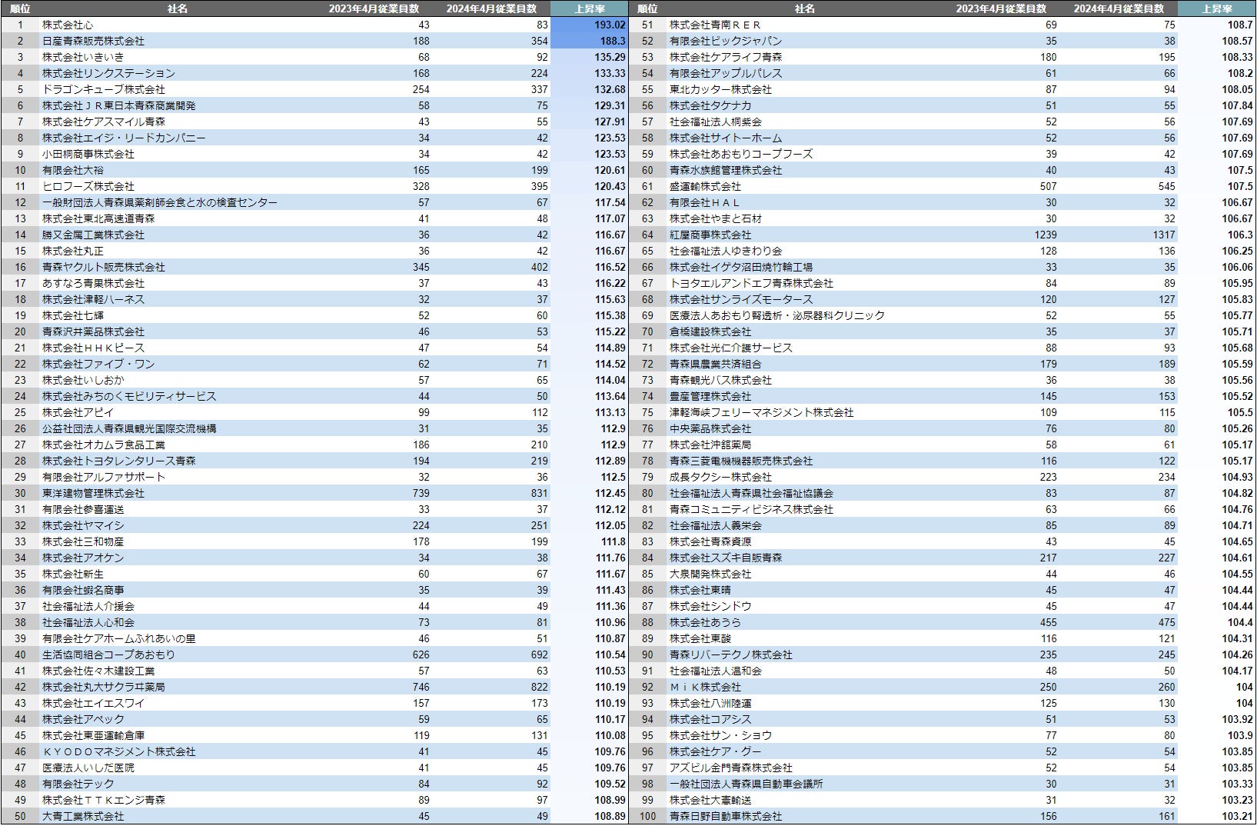Select 株式会社ケアライフ青森
This screenshot has width=1257, height=826.
726,57
